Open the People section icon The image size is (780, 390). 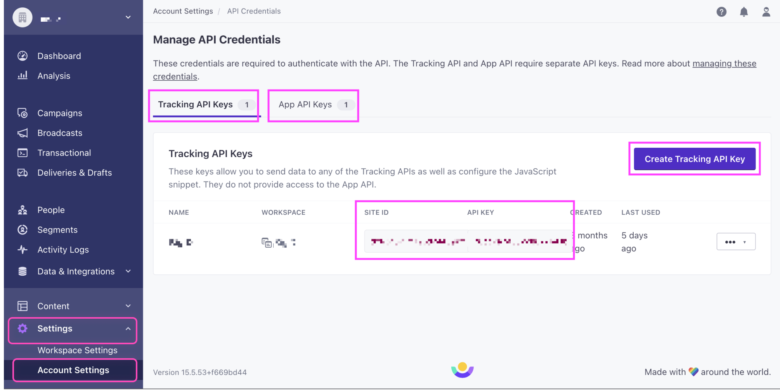[x=23, y=209]
